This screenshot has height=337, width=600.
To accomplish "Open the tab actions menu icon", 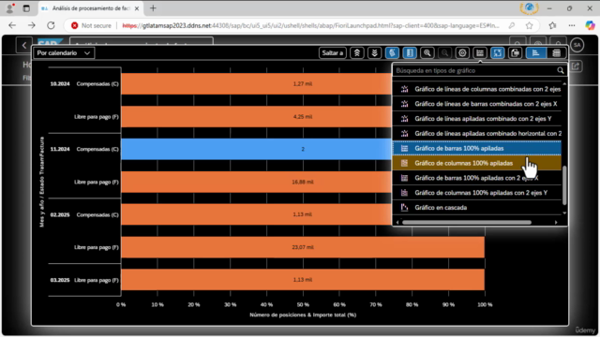I will click(26, 8).
